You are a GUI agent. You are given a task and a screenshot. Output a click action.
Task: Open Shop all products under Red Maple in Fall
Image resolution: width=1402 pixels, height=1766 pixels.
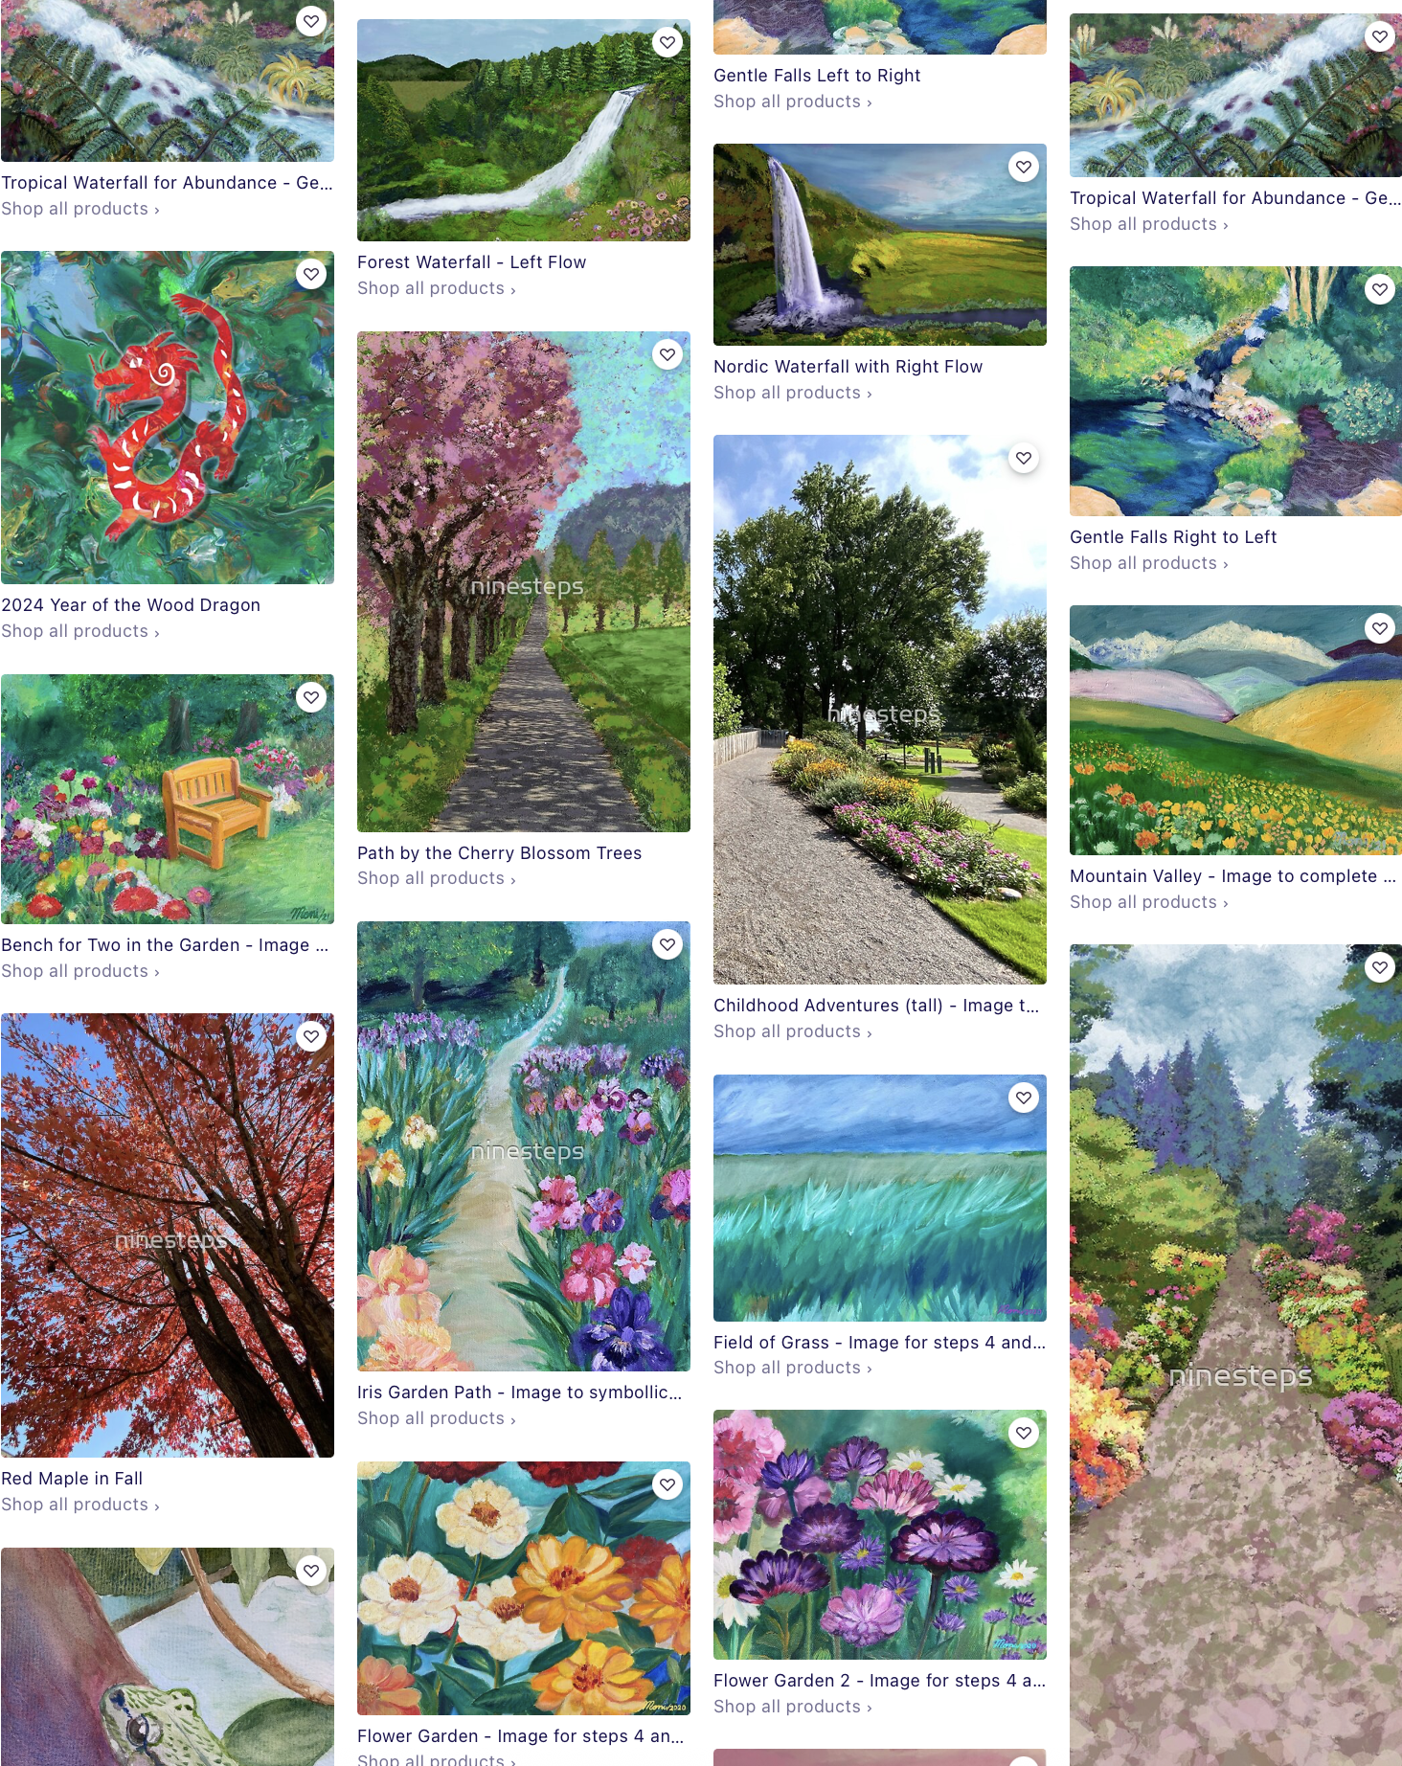(80, 1505)
